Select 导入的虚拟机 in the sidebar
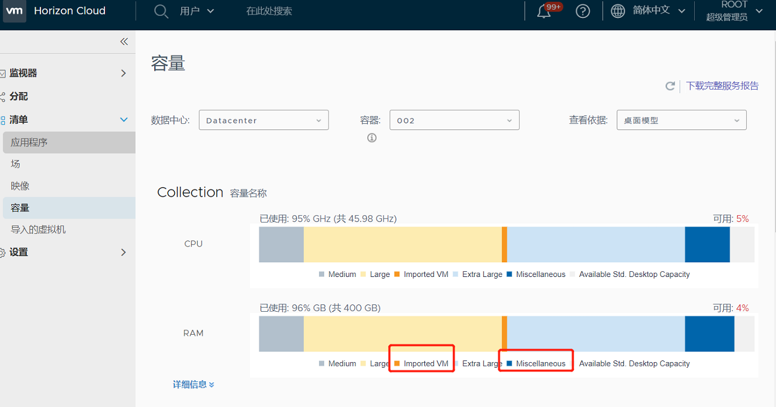Image resolution: width=776 pixels, height=407 pixels. click(x=68, y=230)
